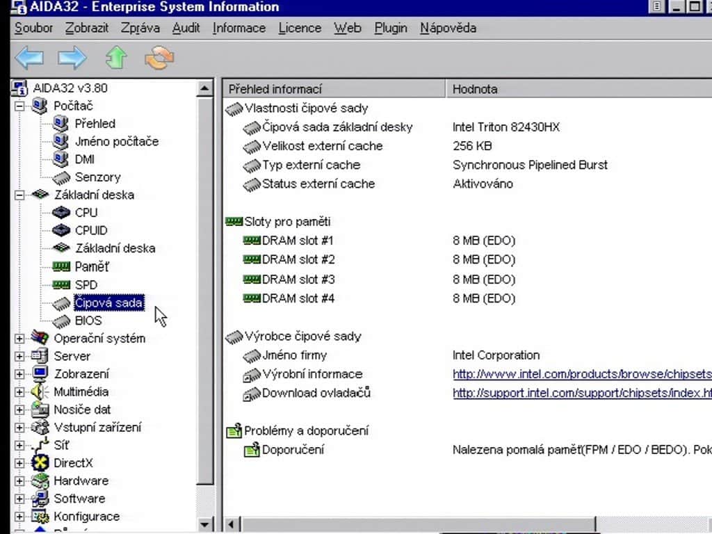Click the Senzory chip icon
712x534 pixels.
61,177
